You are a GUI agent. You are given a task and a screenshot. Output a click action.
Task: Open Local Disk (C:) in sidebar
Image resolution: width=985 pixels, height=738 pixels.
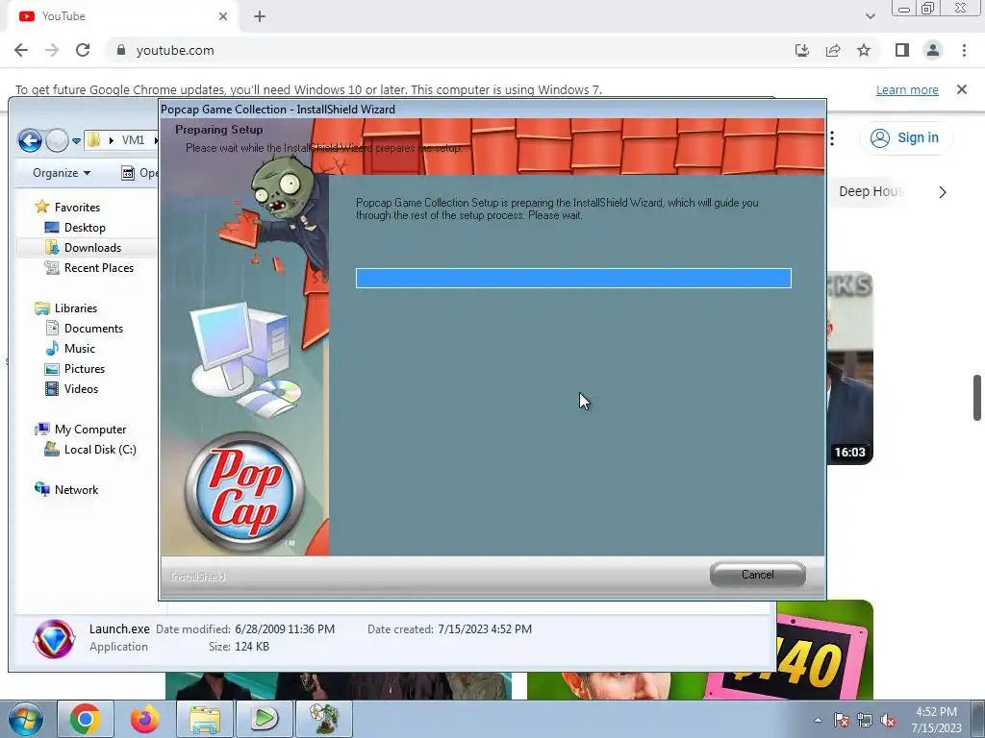point(100,450)
